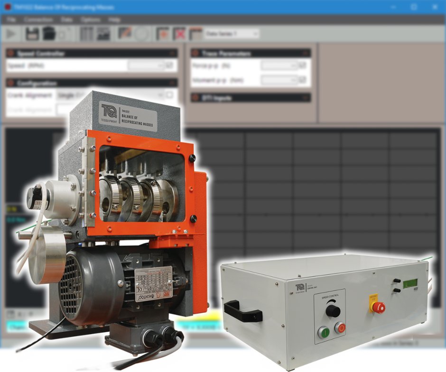Open the table view toolbar icon

click(x=86, y=34)
